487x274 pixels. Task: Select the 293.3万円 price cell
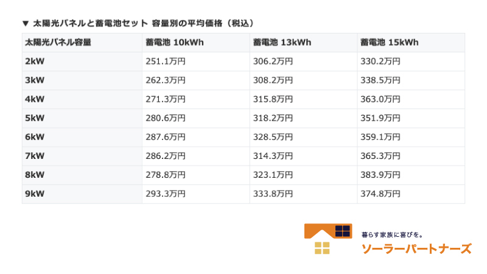[x=166, y=194]
